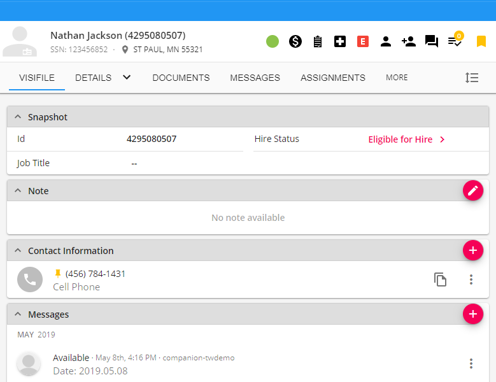Click the Date: 2019.05.08 message text

[90, 371]
